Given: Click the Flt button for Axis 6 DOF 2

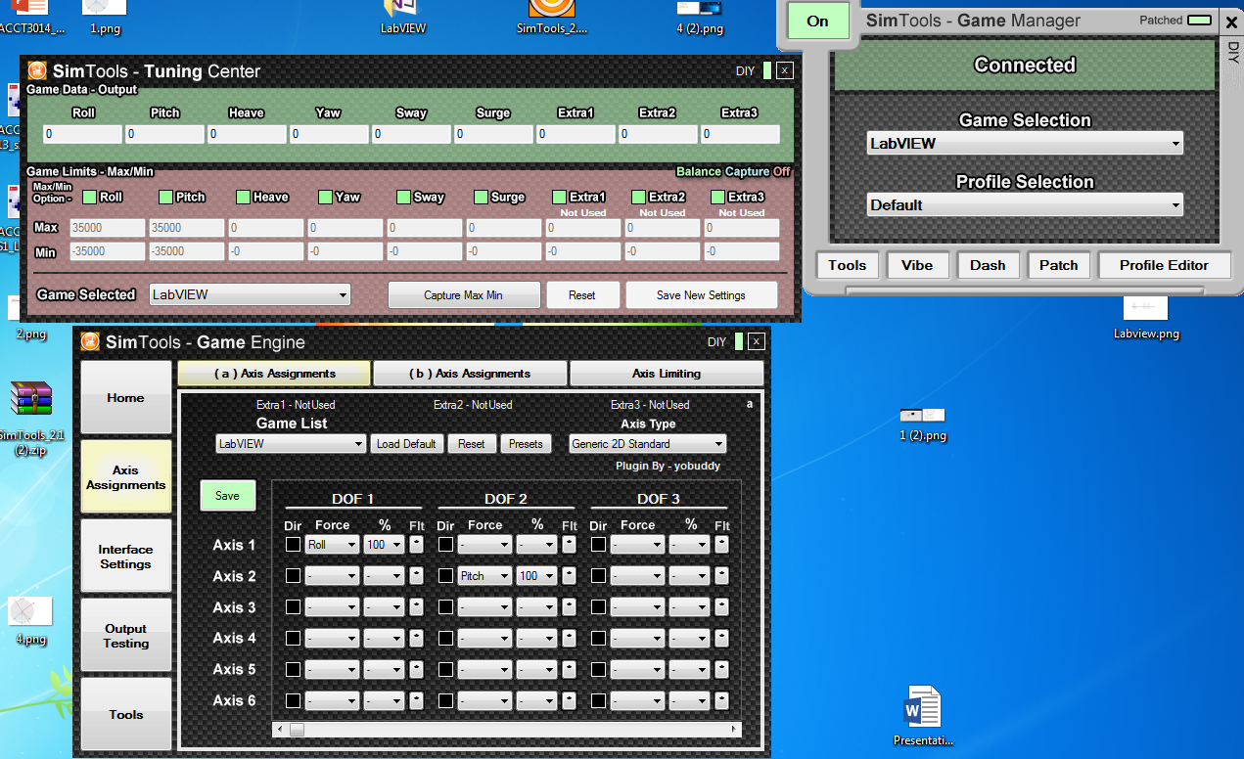Looking at the screenshot, I should click(x=570, y=701).
